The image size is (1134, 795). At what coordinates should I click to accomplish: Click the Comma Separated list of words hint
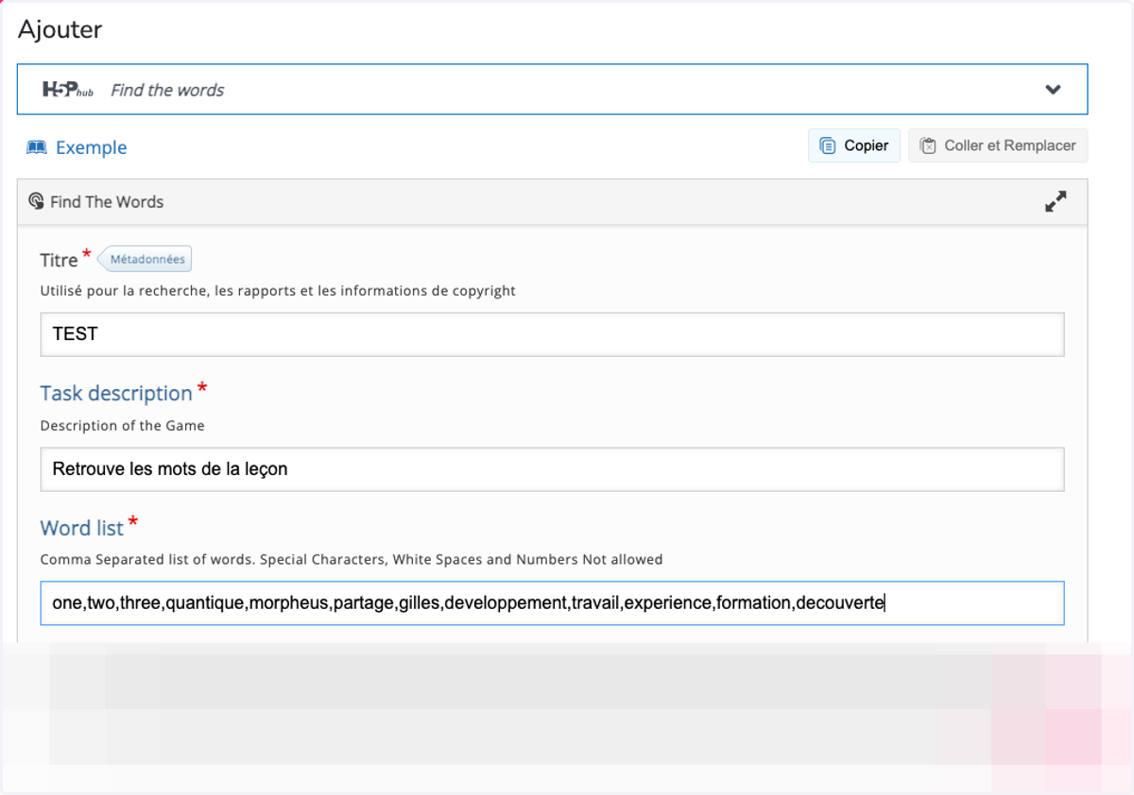(x=352, y=560)
